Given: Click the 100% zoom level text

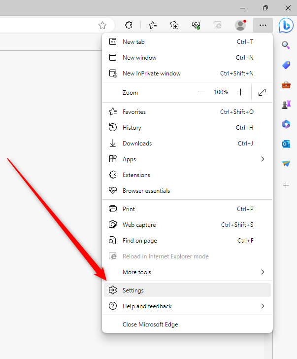Looking at the screenshot, I should 221,92.
